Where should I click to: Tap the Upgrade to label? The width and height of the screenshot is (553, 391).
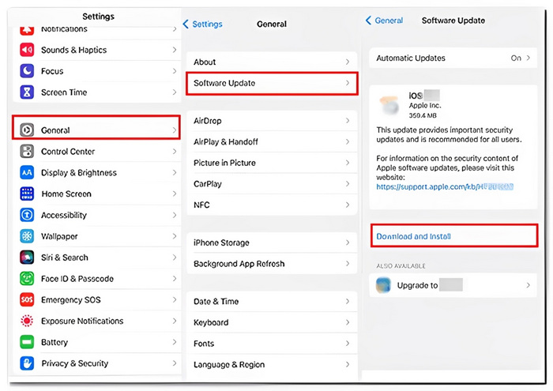click(418, 285)
